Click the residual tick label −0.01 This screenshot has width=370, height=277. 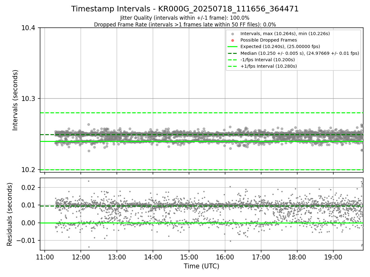26,240
